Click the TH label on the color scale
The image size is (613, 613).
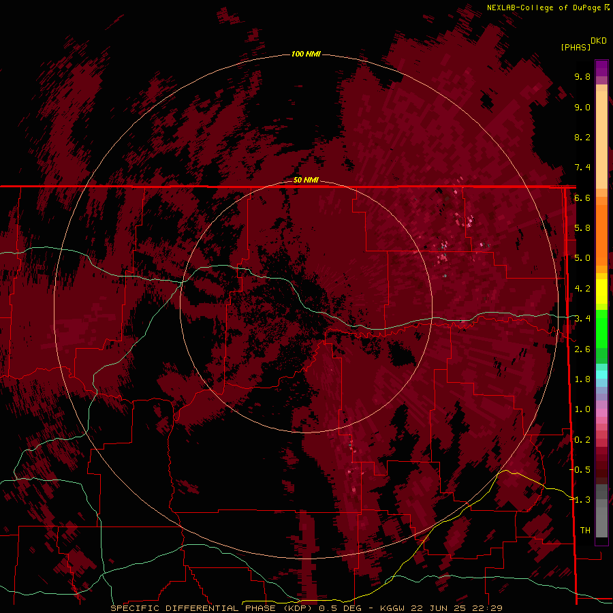coord(585,530)
